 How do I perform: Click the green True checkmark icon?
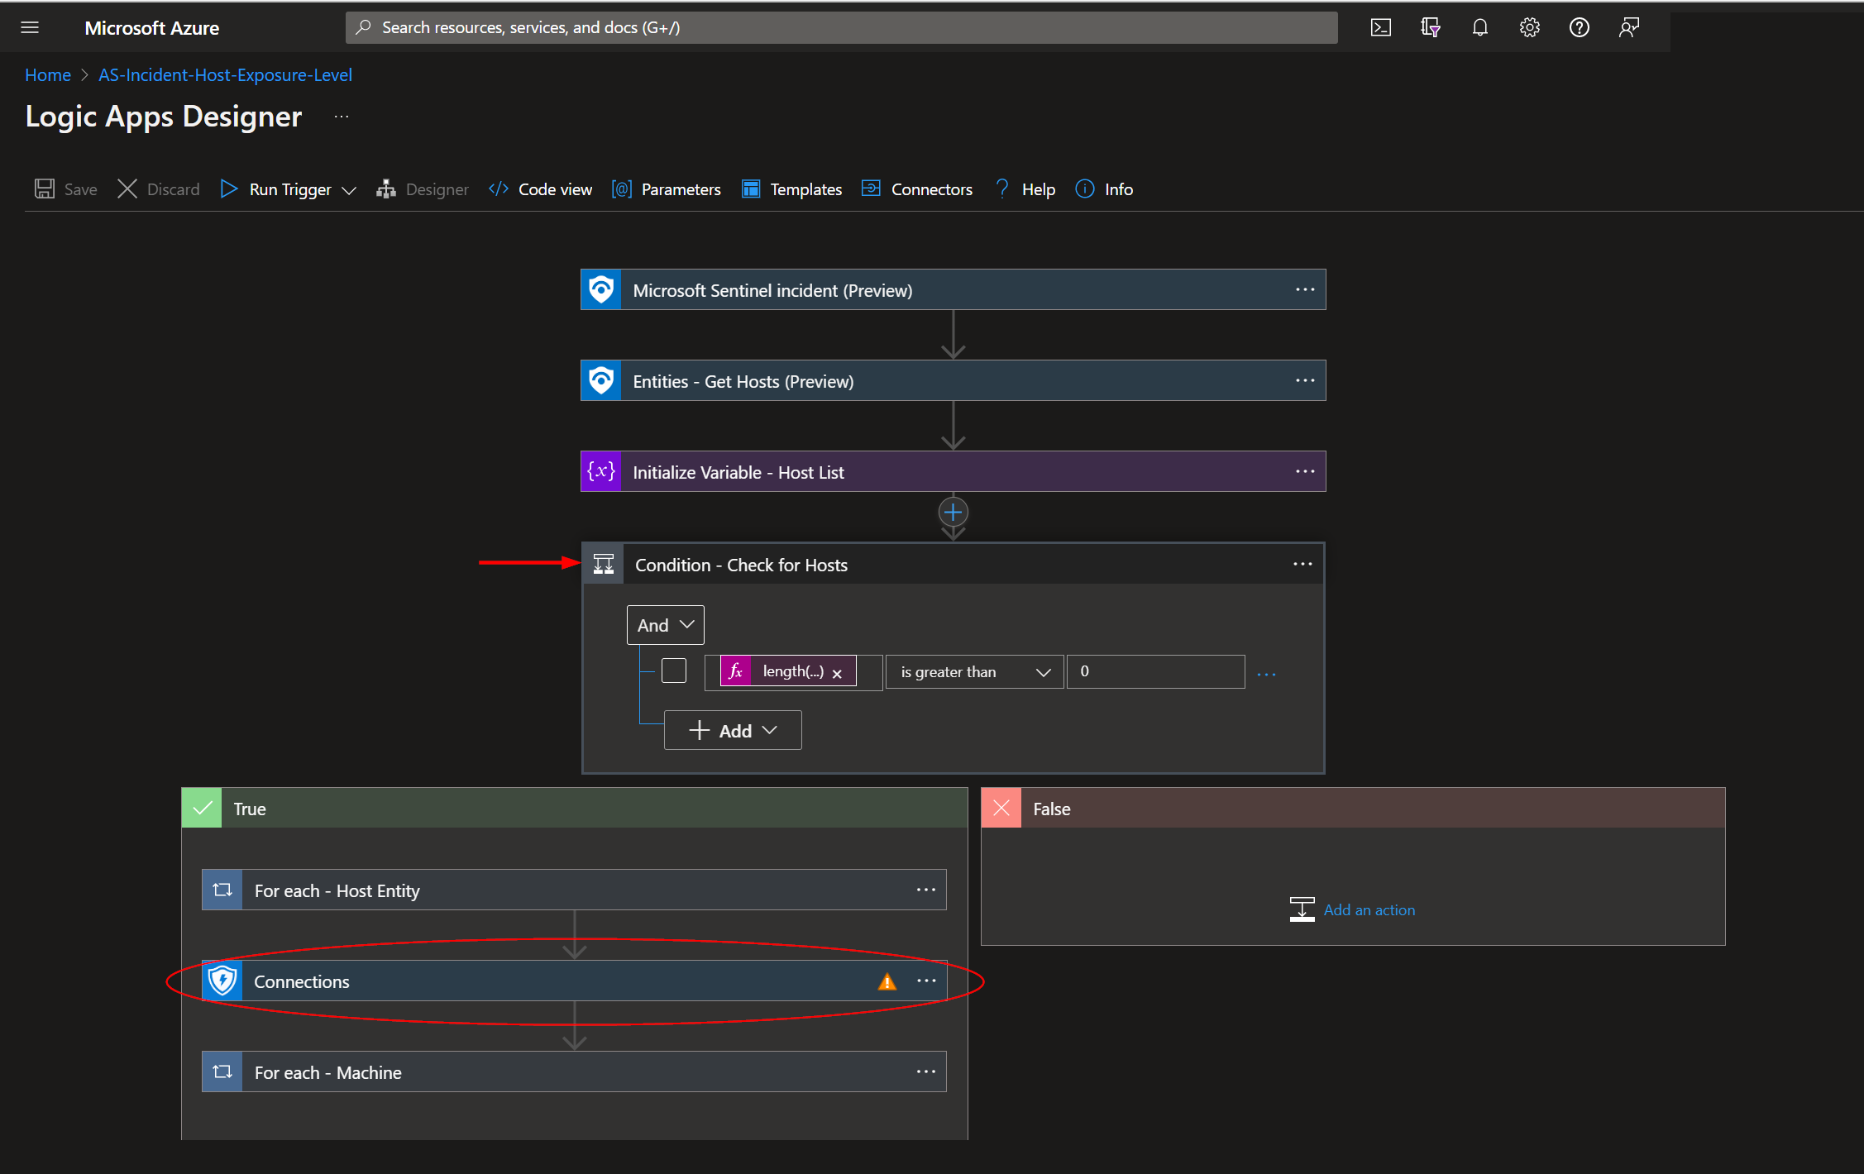click(x=202, y=808)
